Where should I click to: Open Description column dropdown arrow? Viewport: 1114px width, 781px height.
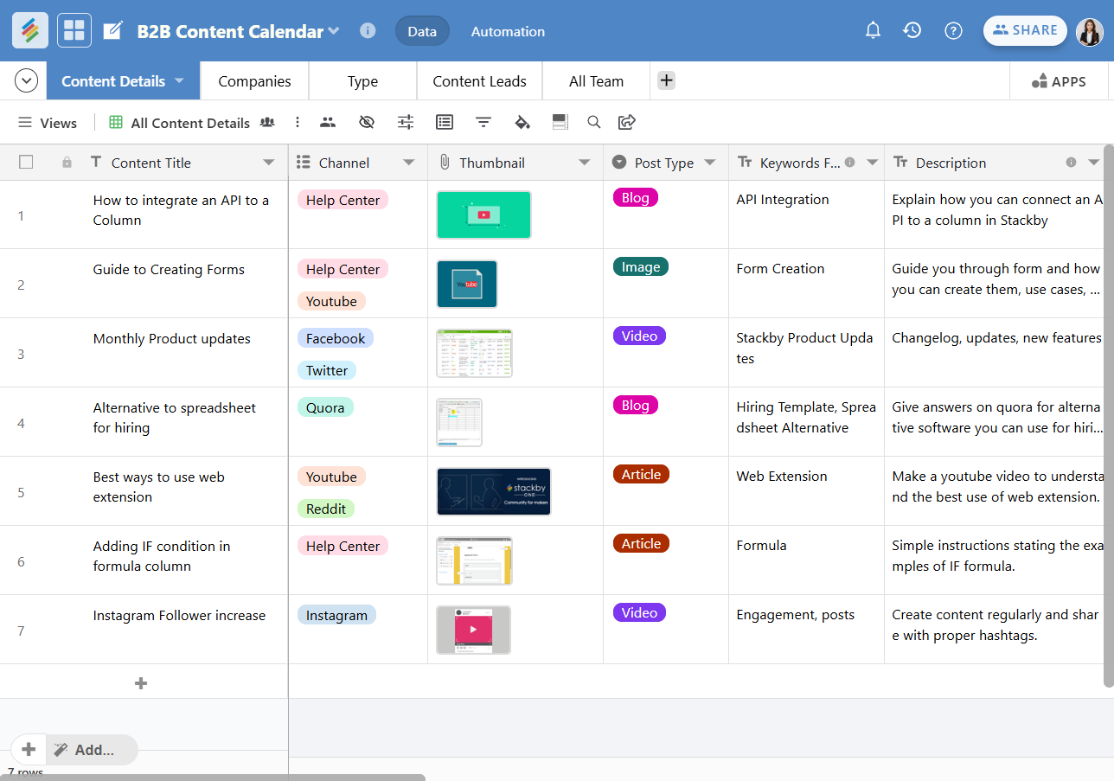click(x=1093, y=163)
